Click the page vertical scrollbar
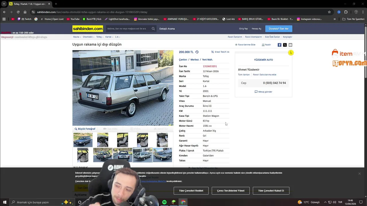 coord(366,51)
